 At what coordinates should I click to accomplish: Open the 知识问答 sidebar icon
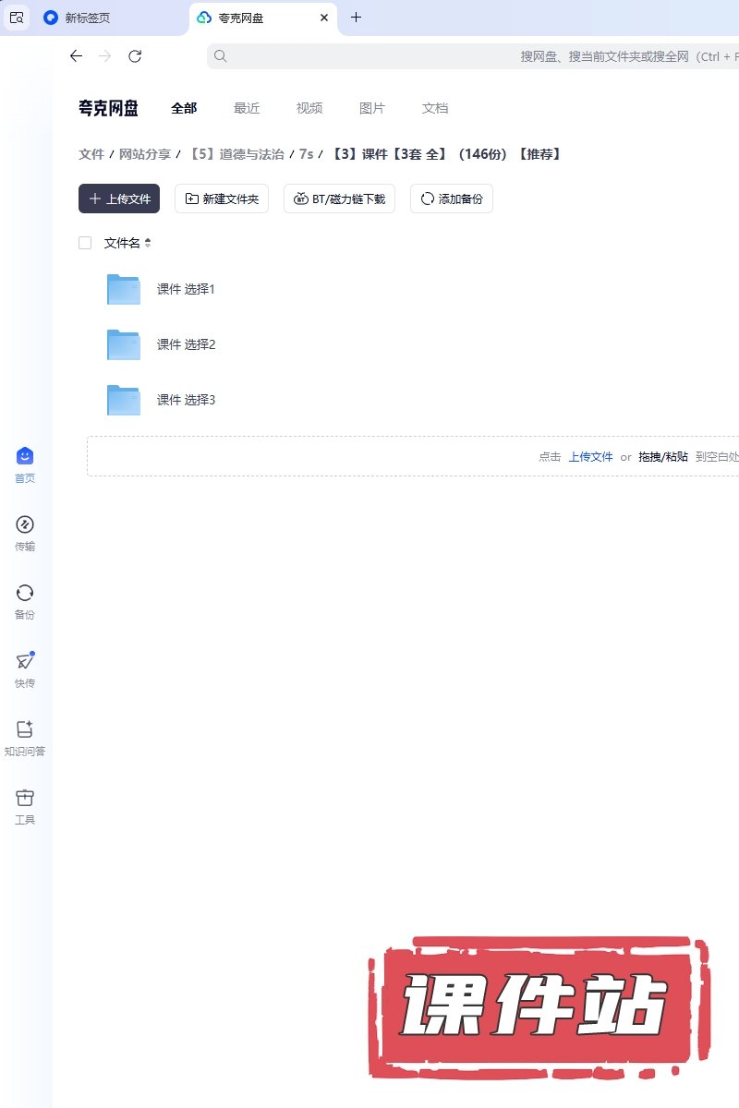tap(25, 729)
